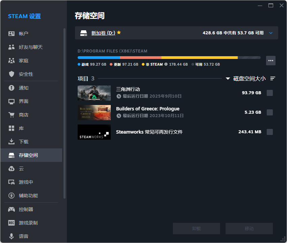Click the sort arrow next to 磁盘空间大小
The height and width of the screenshot is (243, 287).
[x=228, y=78]
